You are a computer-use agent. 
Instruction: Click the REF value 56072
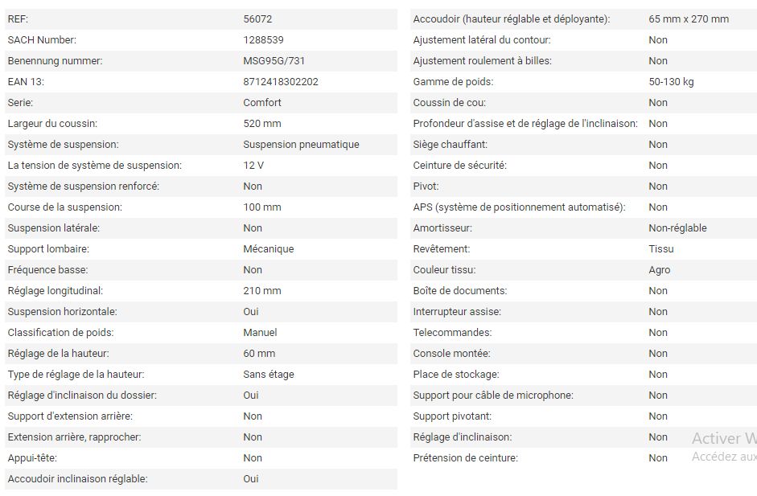[258, 18]
